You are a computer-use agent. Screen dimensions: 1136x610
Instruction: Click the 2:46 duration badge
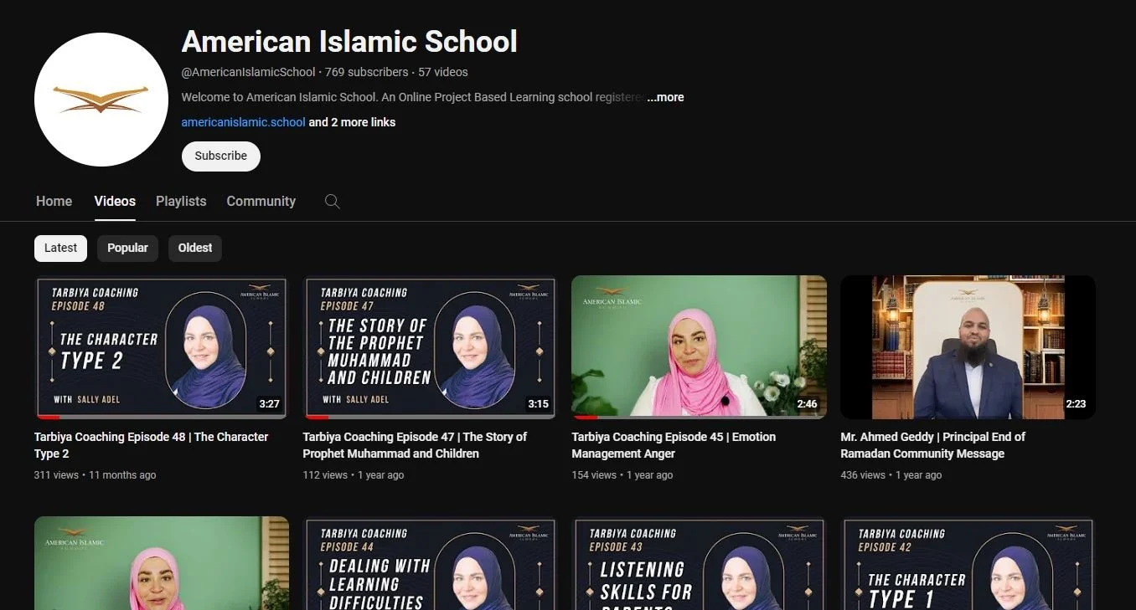pos(807,404)
